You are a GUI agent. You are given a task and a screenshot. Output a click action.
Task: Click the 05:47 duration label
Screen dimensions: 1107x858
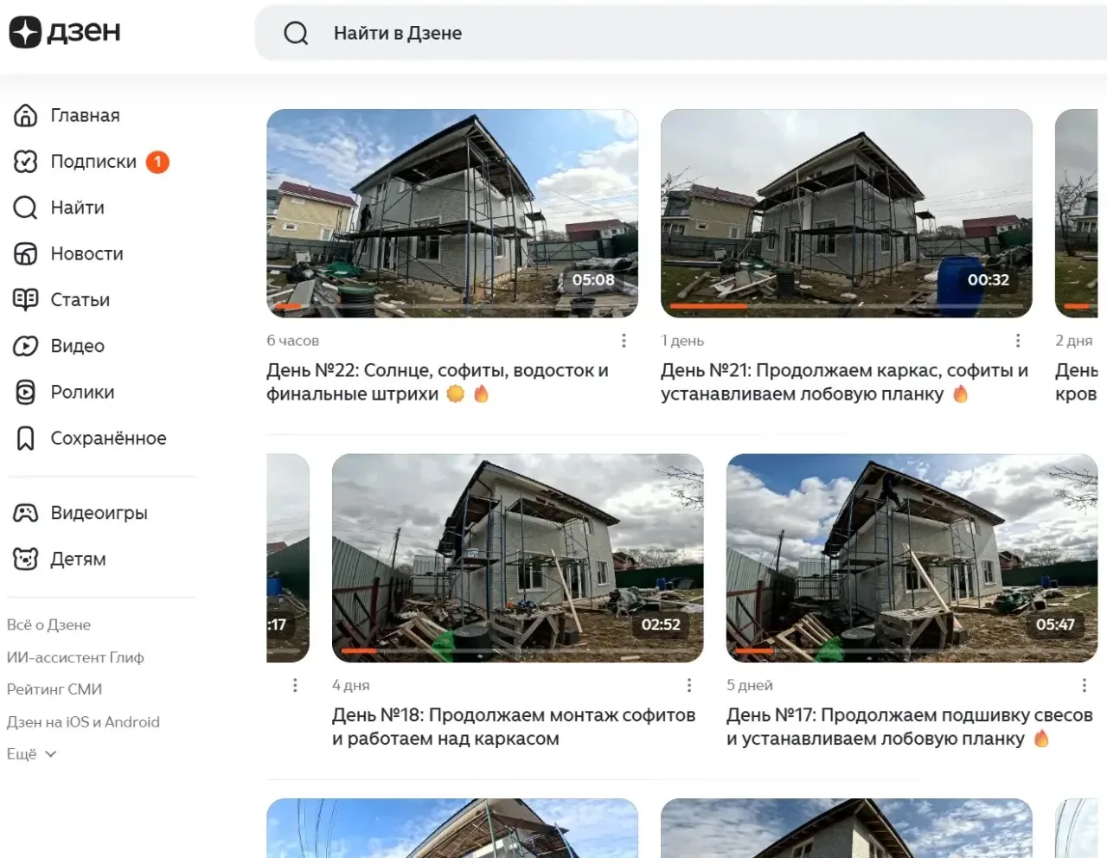[1055, 624]
